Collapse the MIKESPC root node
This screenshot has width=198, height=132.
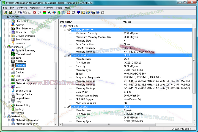click(x=61, y=26)
